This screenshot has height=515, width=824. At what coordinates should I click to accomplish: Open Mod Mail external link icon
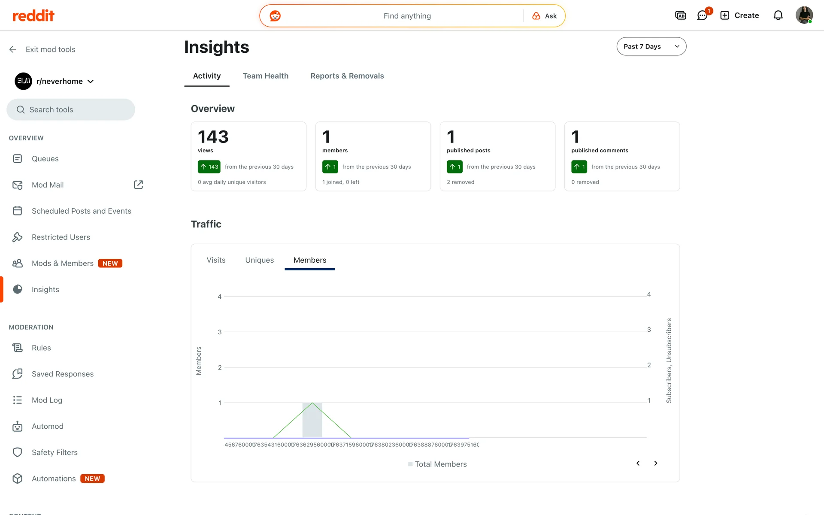tap(138, 185)
